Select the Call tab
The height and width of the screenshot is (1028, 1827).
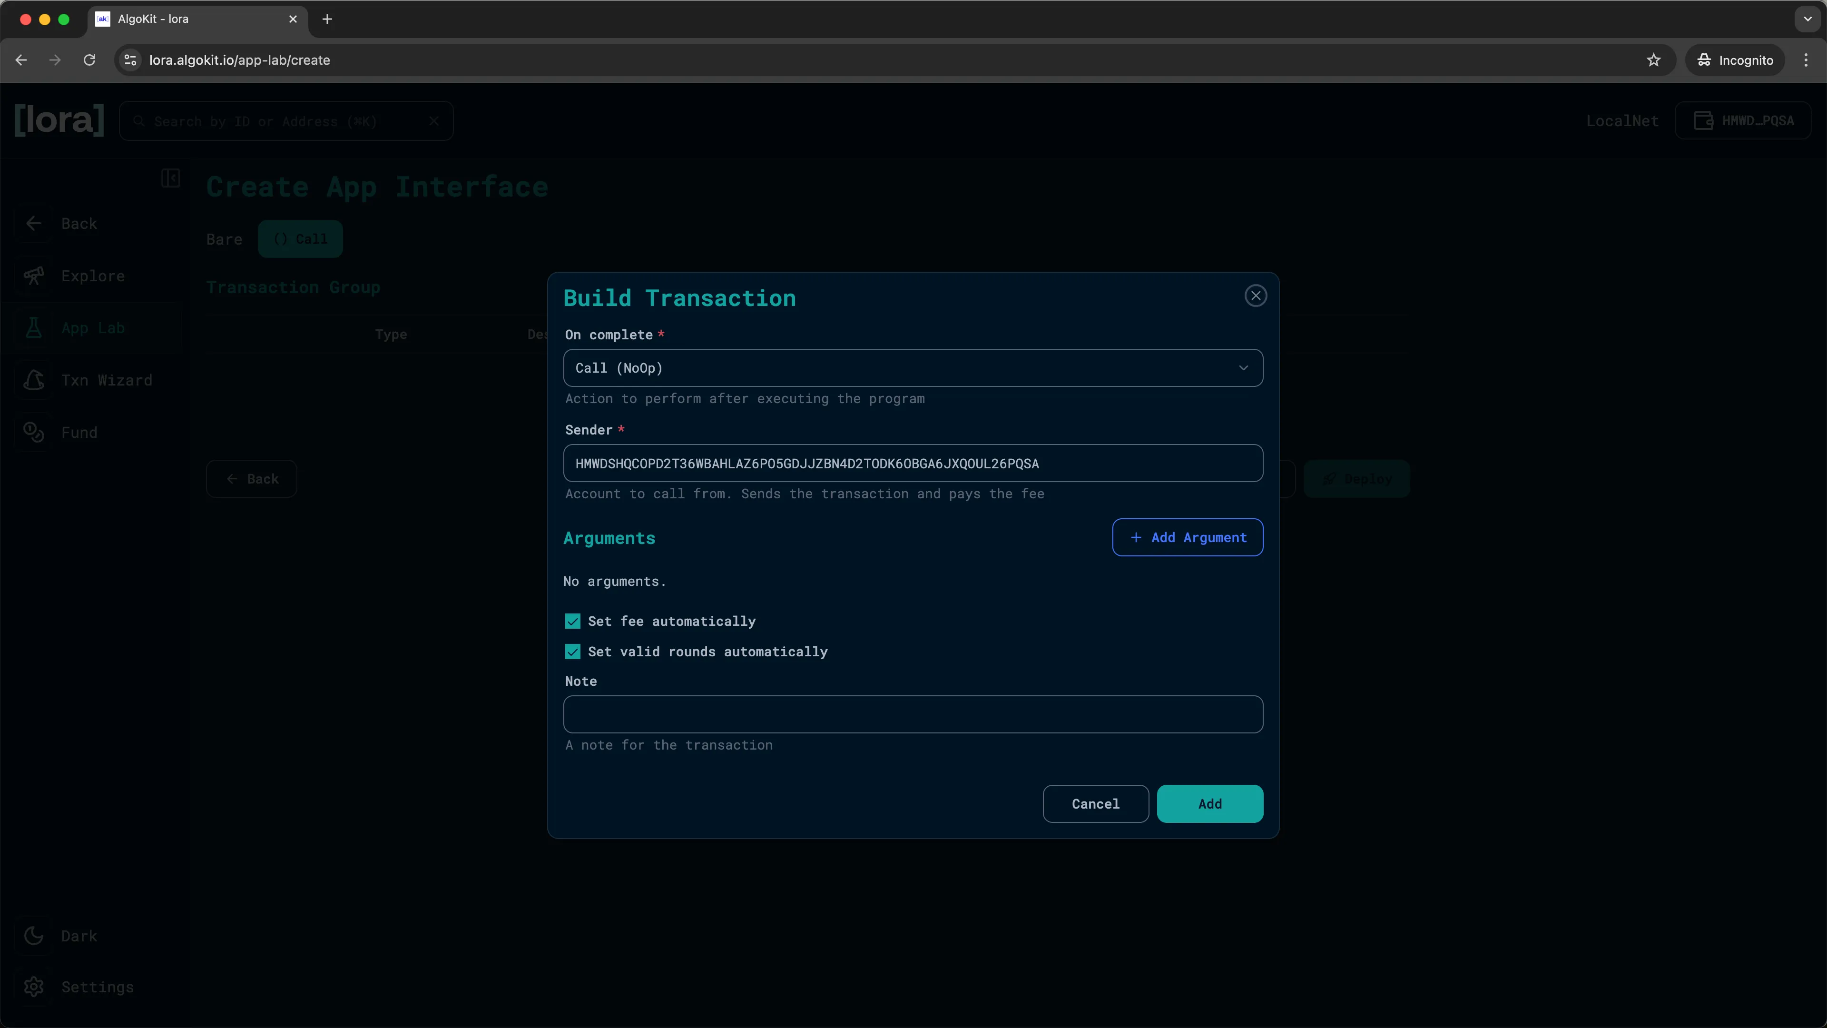(x=300, y=239)
